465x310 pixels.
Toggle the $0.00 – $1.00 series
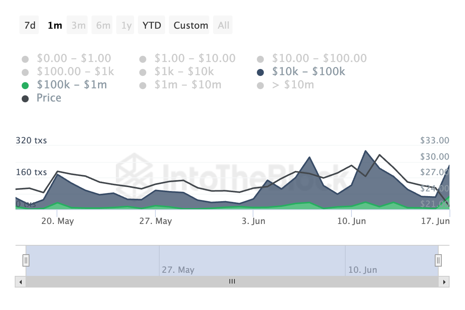coord(67,59)
